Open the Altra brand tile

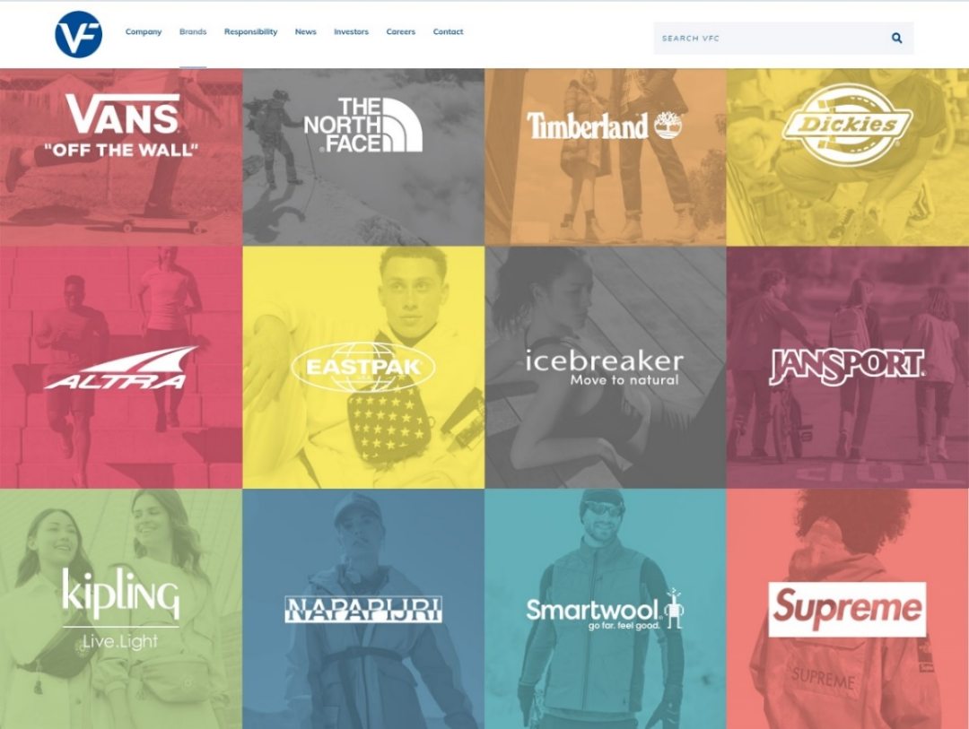click(x=121, y=368)
